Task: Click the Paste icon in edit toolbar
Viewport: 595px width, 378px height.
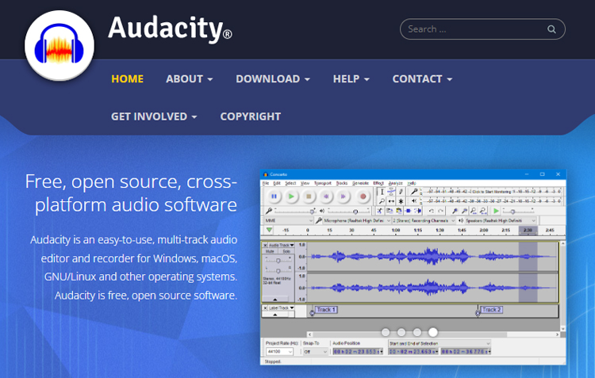Action: (399, 211)
